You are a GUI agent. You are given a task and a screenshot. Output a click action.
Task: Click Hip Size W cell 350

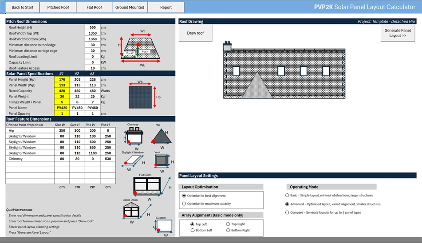pos(62,130)
